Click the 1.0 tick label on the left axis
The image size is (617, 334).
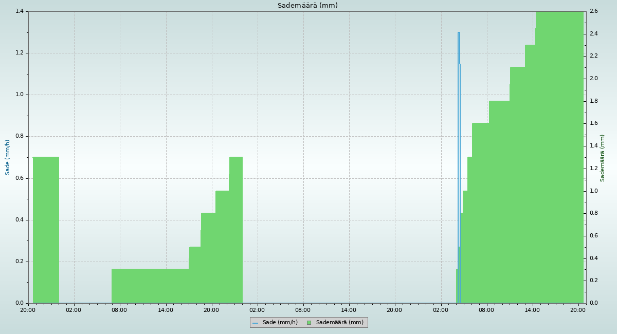(20, 95)
